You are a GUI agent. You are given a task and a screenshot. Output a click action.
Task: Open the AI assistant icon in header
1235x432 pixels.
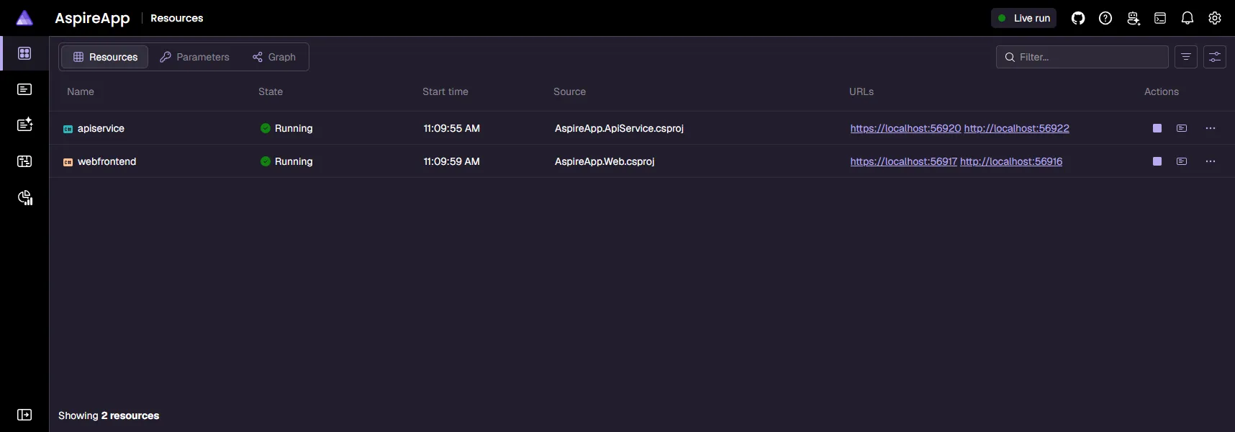tap(1134, 18)
